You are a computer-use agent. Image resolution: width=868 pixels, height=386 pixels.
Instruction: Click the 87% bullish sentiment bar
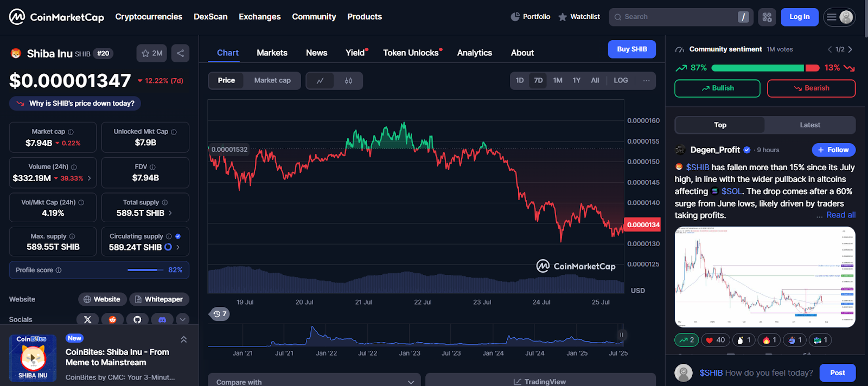(757, 68)
